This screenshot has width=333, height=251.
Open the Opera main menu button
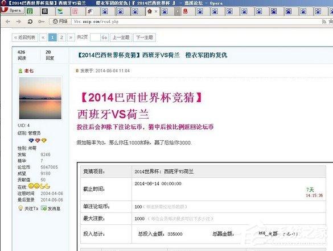pos(13,10)
